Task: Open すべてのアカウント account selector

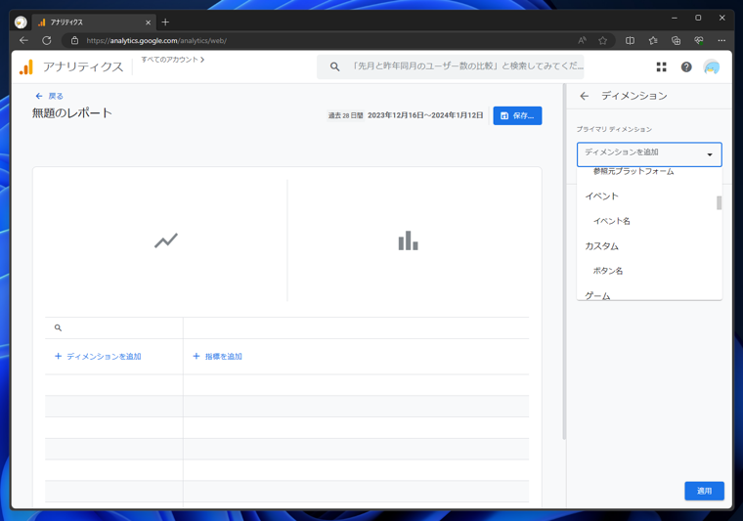Action: (x=172, y=60)
